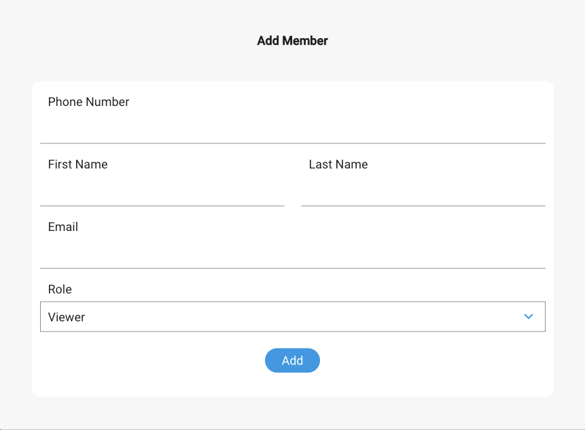Click the First Name label
585x430 pixels.
77,164
